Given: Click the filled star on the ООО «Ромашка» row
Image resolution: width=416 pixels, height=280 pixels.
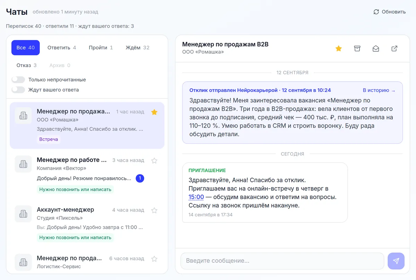Looking at the screenshot, I should (x=154, y=112).
